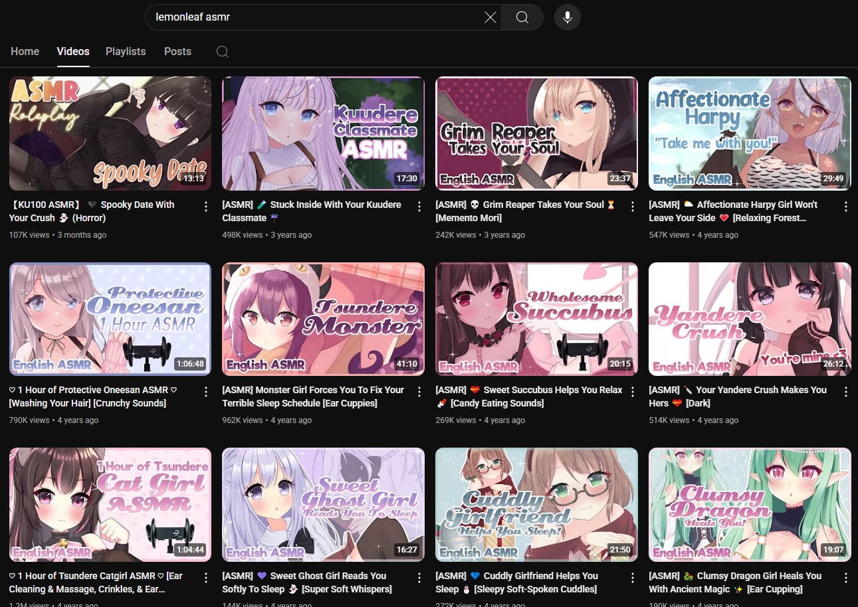This screenshot has width=858, height=607.
Task: Click the 17:30 duration badge
Action: tap(407, 179)
